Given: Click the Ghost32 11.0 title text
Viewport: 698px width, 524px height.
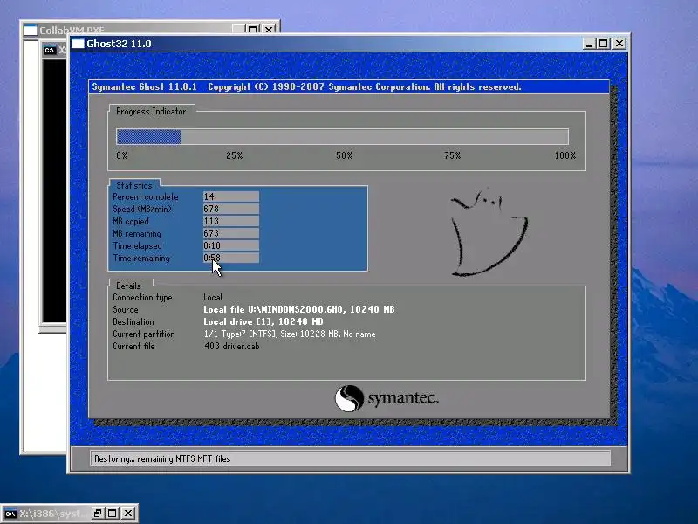Looking at the screenshot, I should pos(119,44).
